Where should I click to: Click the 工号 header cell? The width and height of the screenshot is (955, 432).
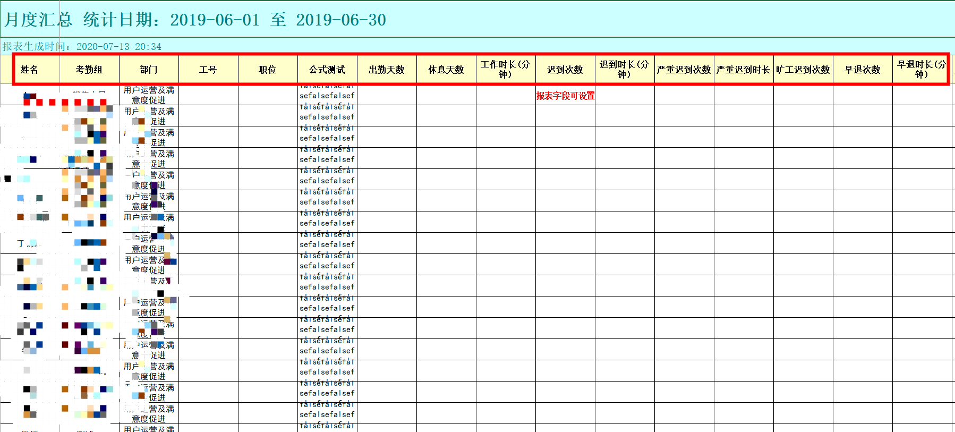tap(208, 70)
